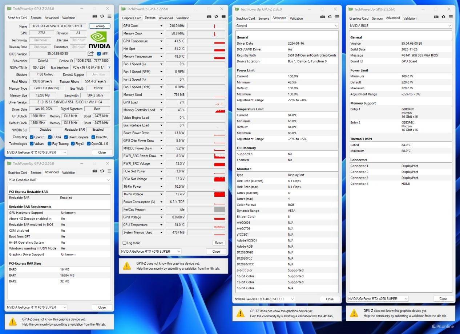460x334 pixels.
Task: Open the PCIe Resizable BAR section dropdown
Action: click(59, 180)
